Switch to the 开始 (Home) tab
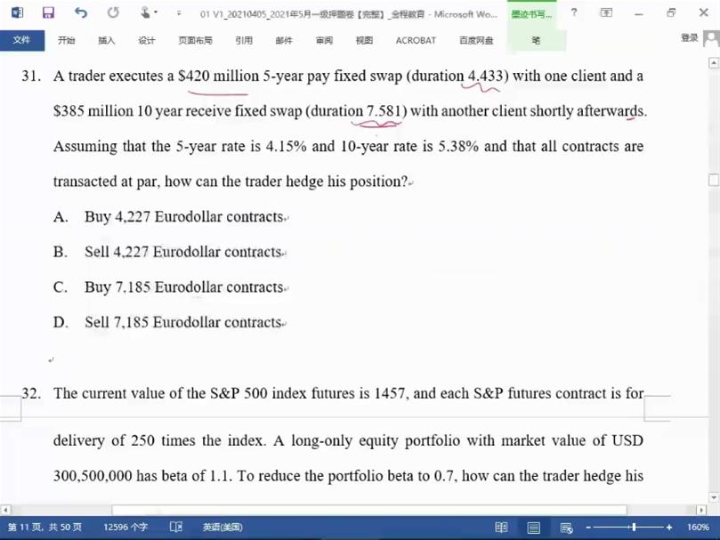 point(66,40)
